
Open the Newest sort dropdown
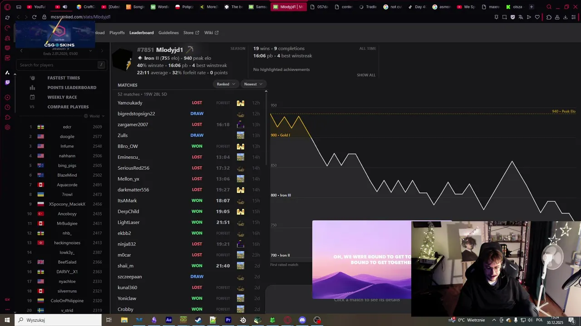[253, 84]
